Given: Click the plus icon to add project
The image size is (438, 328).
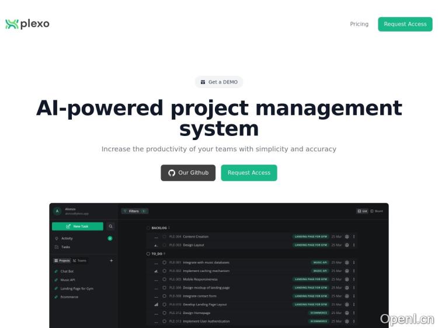Looking at the screenshot, I should click(112, 261).
